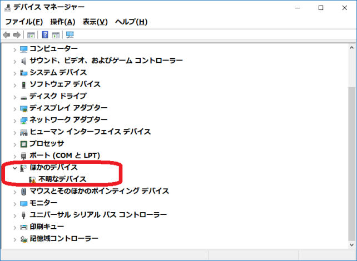Expand the 印刷キュー node
The width and height of the screenshot is (357, 261).
15,227
